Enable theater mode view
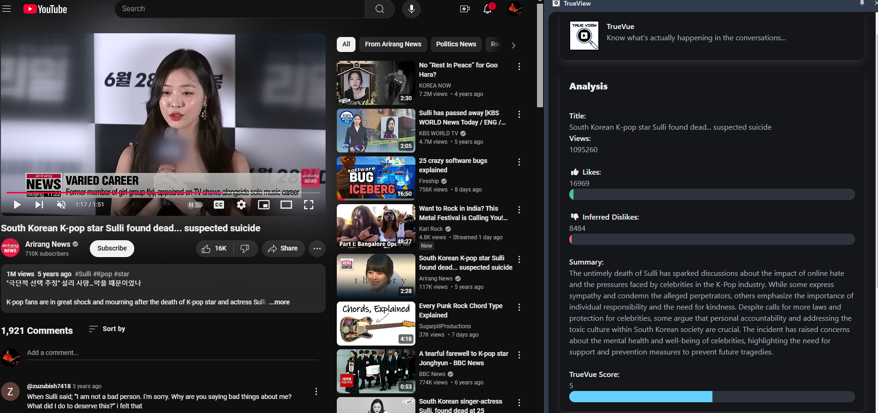Screen dimensions: 878x413 286,205
